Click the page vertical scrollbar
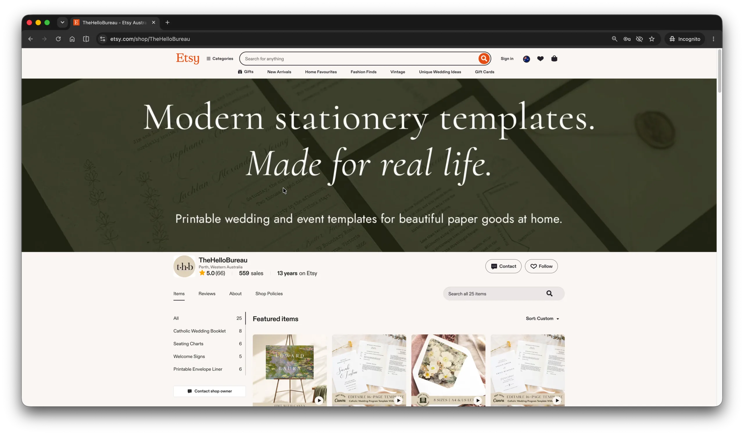The width and height of the screenshot is (744, 435). [720, 71]
